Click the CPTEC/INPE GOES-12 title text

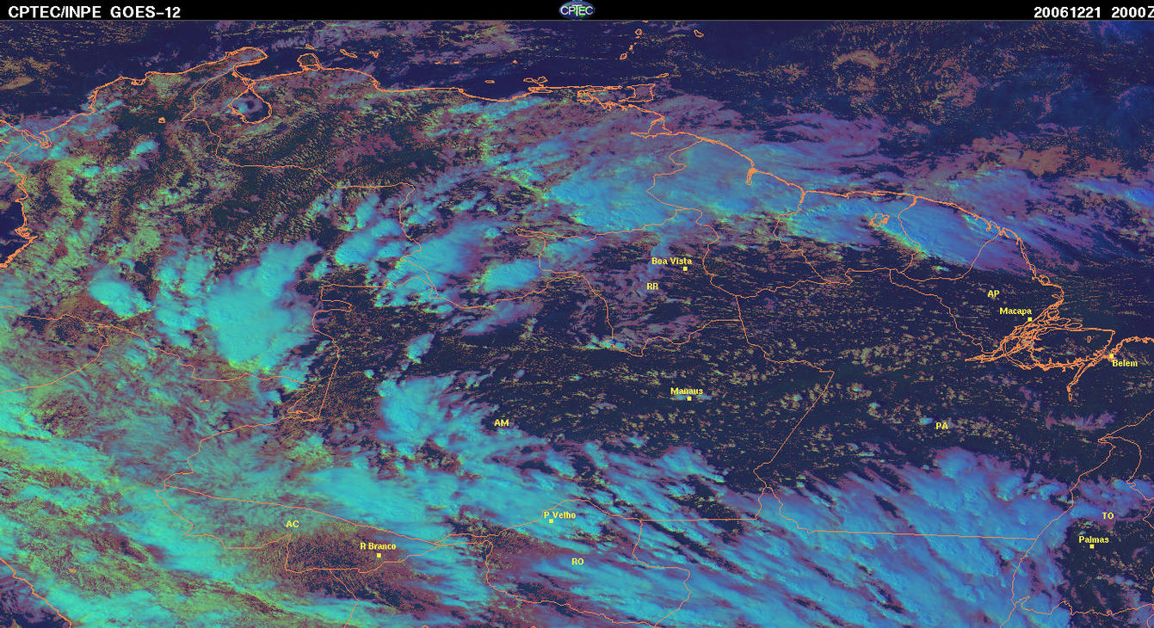click(95, 12)
